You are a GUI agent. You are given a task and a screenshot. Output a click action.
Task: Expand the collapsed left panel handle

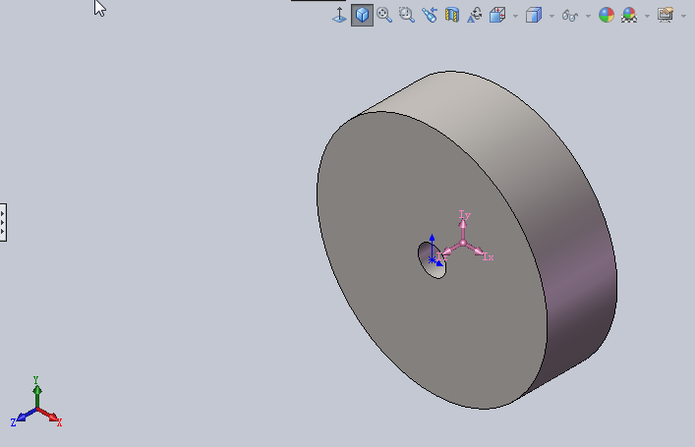pyautogui.click(x=3, y=222)
